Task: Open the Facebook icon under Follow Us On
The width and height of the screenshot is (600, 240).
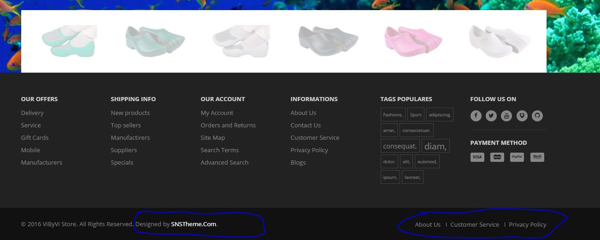Action: [x=476, y=116]
